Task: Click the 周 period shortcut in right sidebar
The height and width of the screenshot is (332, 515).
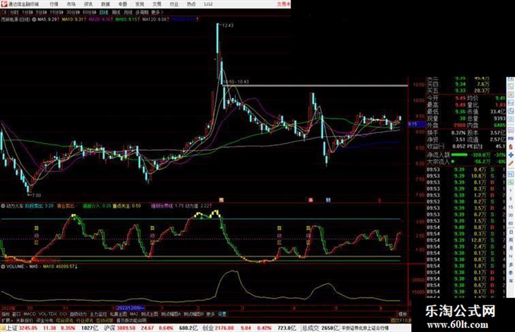Action: point(511,240)
